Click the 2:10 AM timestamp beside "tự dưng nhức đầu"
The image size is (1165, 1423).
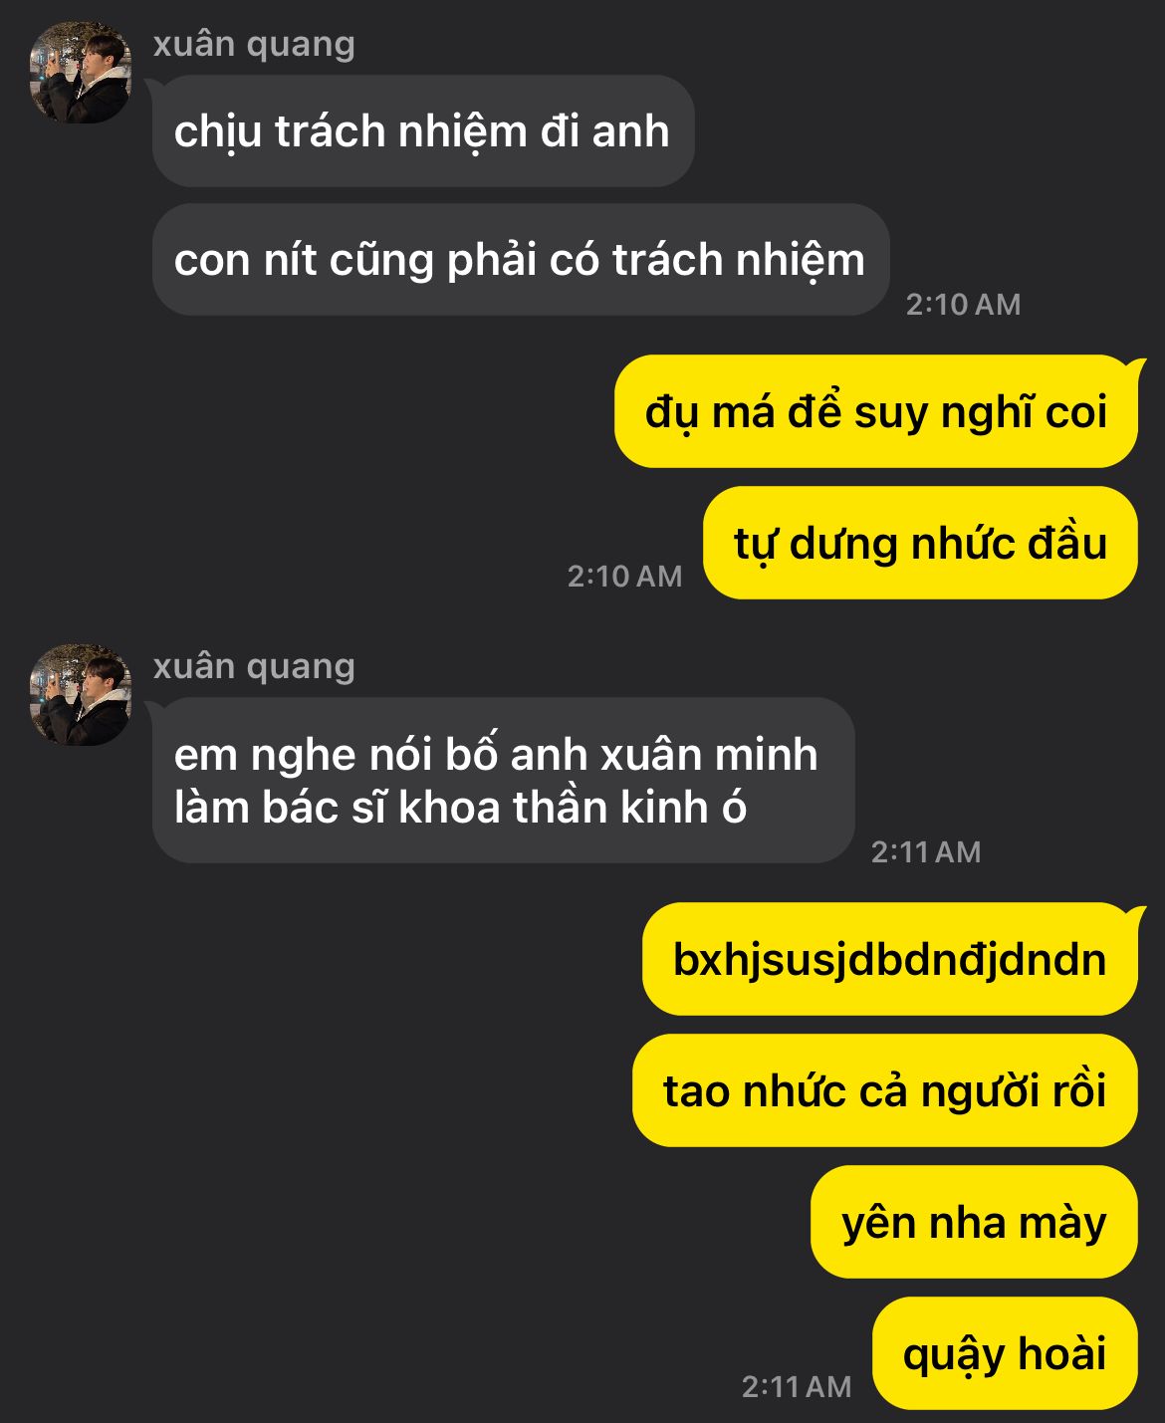click(x=624, y=576)
